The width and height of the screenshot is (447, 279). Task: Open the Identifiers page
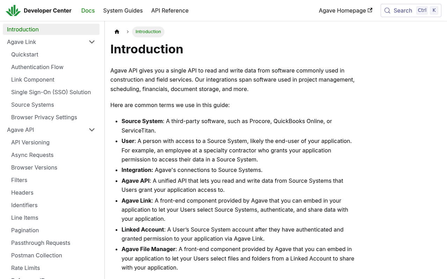point(53,205)
